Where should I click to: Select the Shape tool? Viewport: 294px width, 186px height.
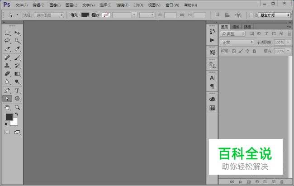point(17,99)
